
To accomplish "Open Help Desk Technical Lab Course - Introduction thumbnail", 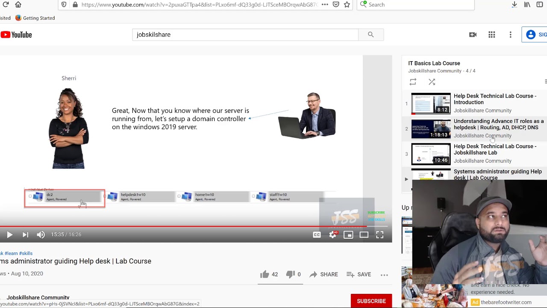I will click(431, 104).
